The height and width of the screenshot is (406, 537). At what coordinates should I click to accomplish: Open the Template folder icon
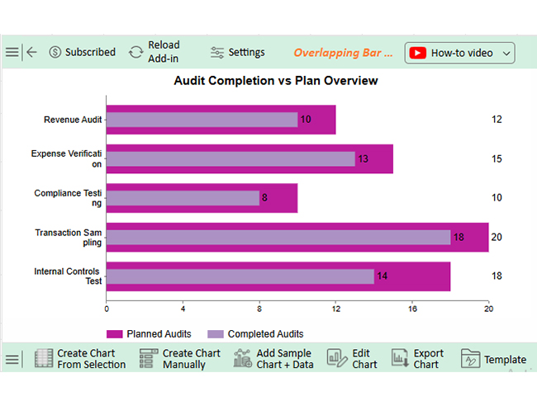pyautogui.click(x=470, y=359)
